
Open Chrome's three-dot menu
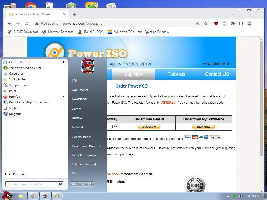coord(258,23)
